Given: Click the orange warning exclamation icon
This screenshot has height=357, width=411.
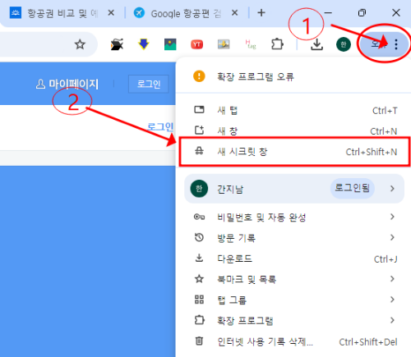Looking at the screenshot, I should (x=199, y=76).
